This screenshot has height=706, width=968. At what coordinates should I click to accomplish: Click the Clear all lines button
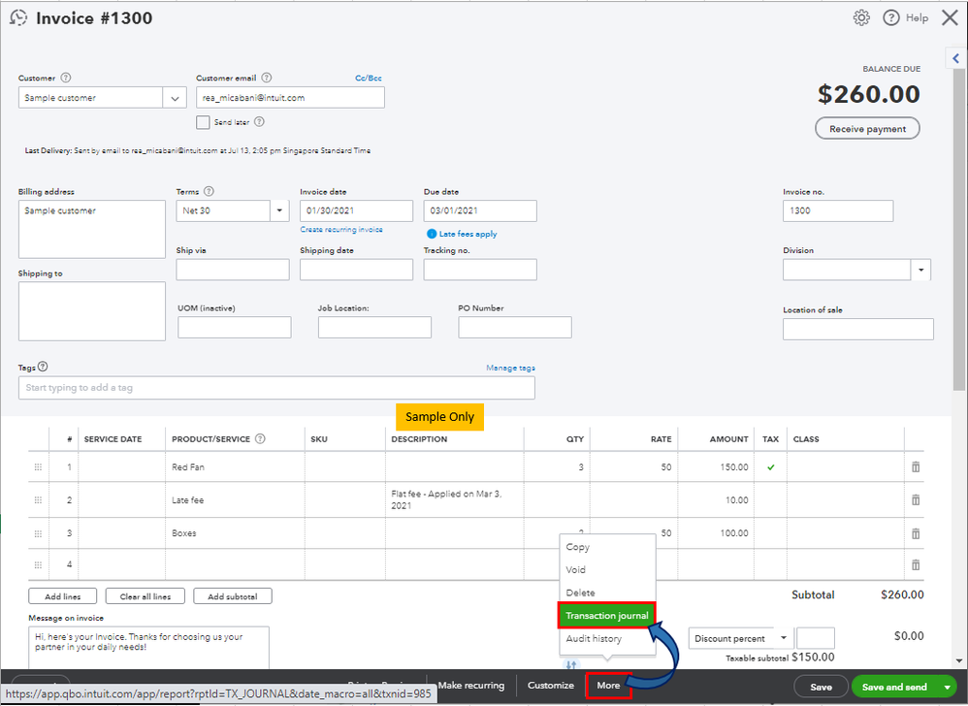tap(145, 596)
